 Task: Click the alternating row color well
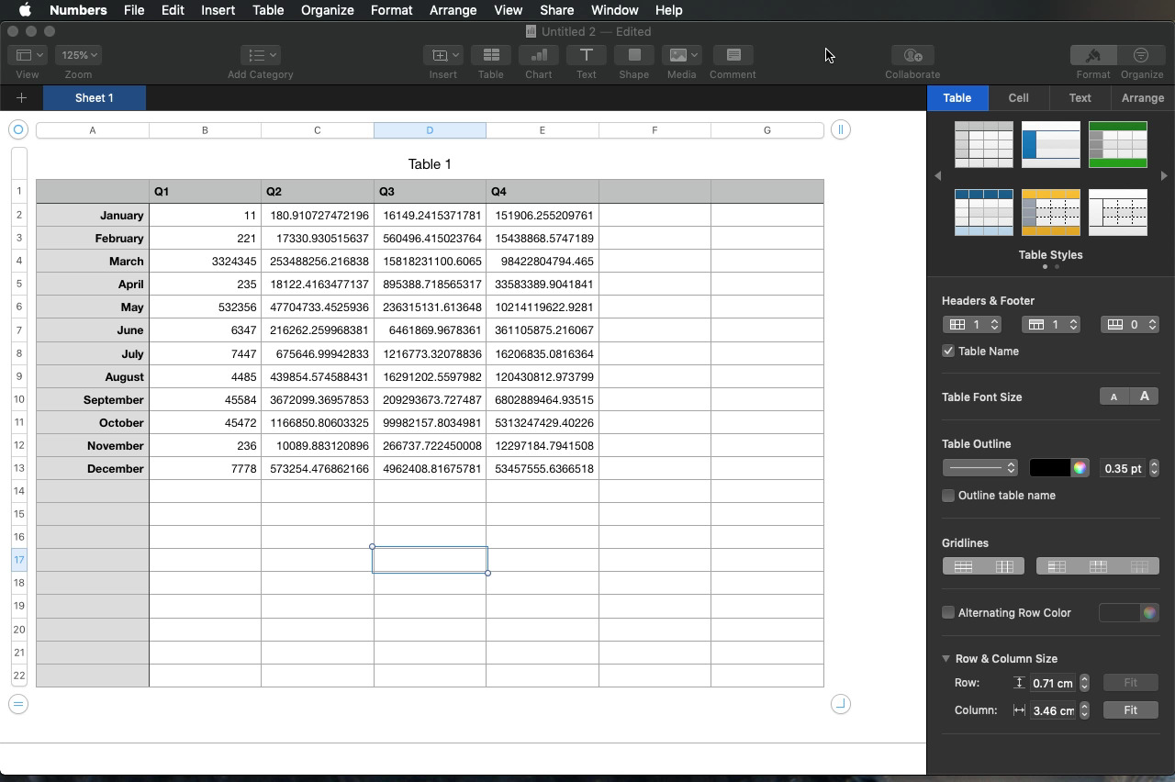pos(1119,612)
